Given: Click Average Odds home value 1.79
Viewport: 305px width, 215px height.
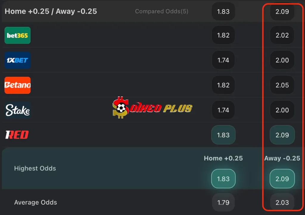Looking at the screenshot, I should click(223, 202).
